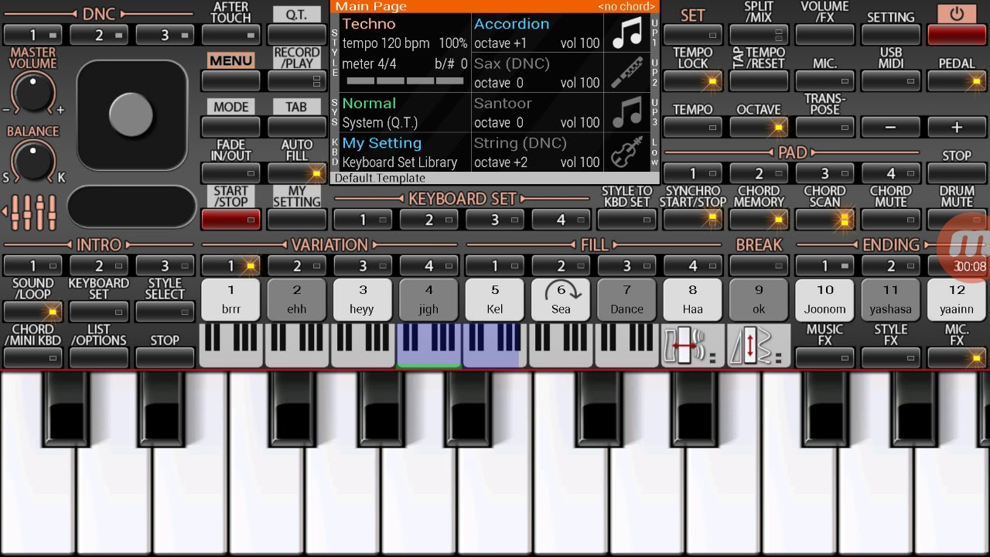The image size is (990, 557).
Task: Trigger sample pad 12 yaainn
Action: tap(957, 299)
